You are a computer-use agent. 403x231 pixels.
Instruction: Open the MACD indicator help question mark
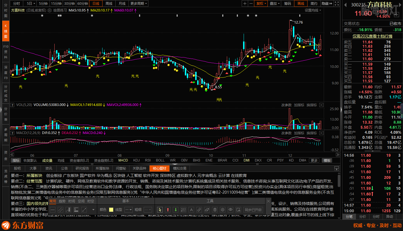(12, 133)
